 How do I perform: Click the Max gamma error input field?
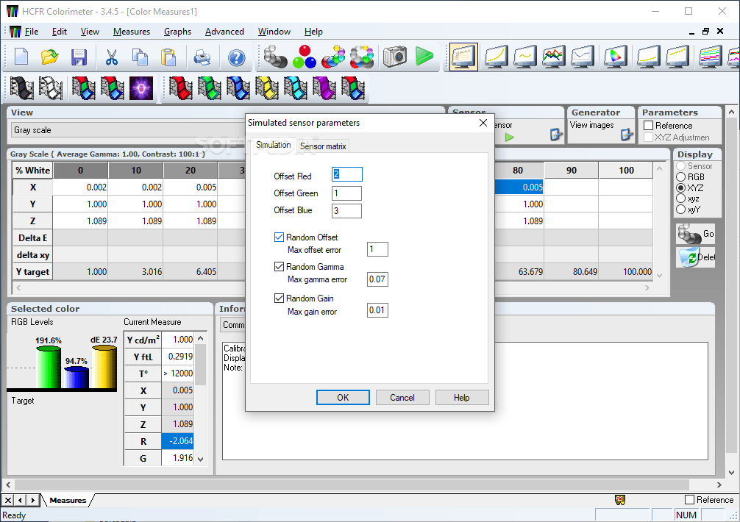point(377,279)
